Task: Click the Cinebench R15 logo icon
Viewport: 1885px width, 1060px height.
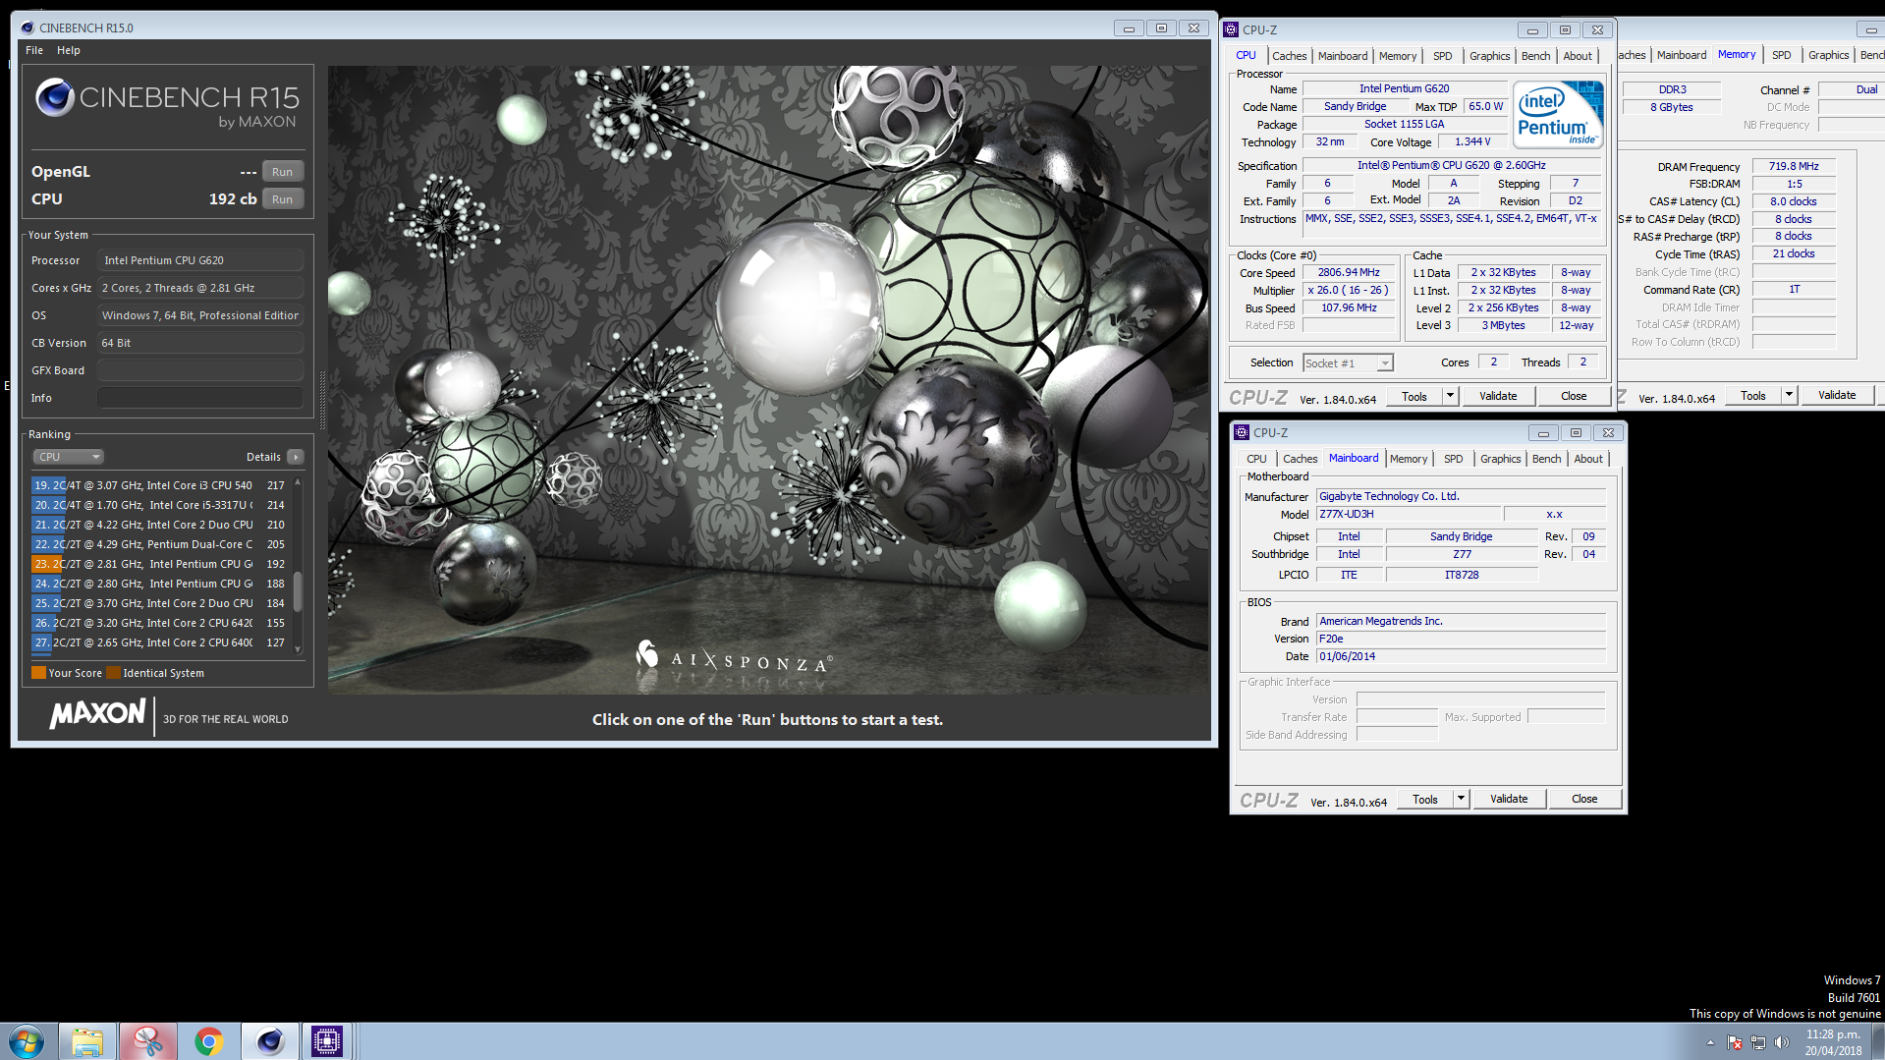Action: [x=55, y=97]
